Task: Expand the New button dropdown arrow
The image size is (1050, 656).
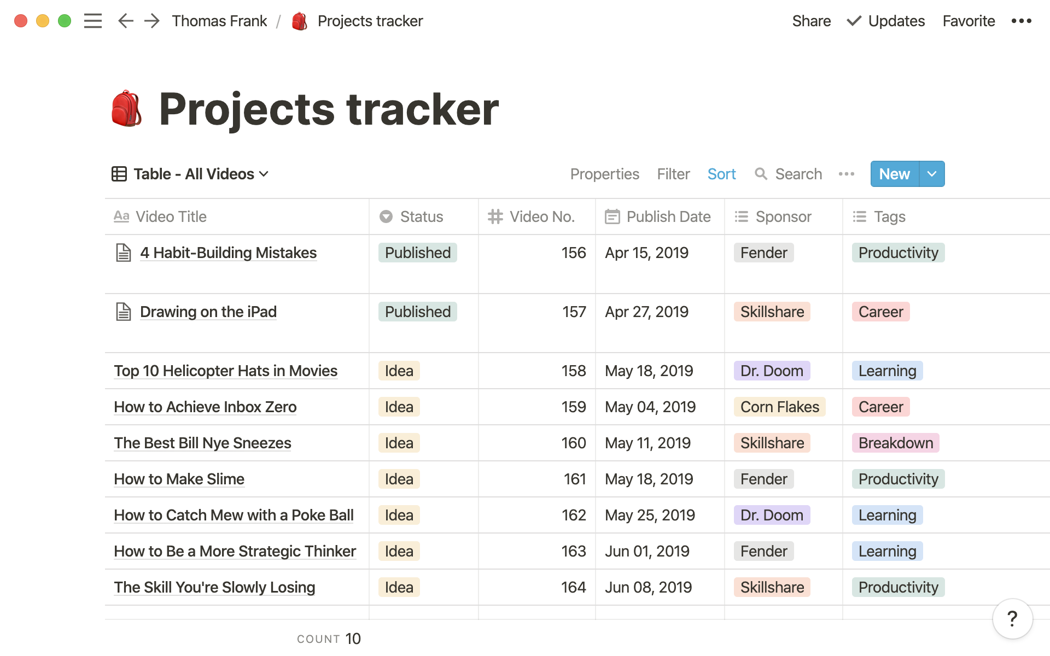Action: tap(932, 174)
